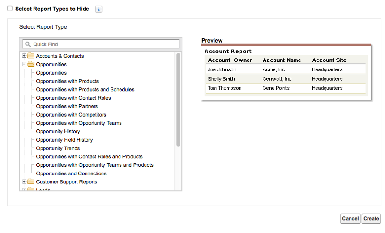Select Opportunities and Connections report type
The width and height of the screenshot is (385, 233).
pos(71,173)
